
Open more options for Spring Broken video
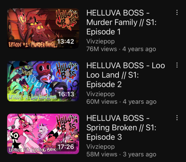click(177, 118)
